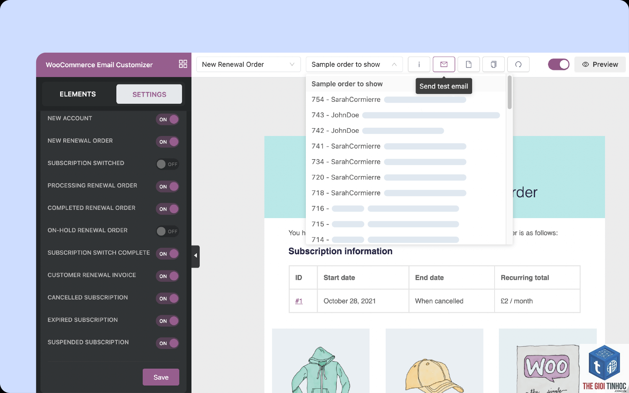Click the yellow cap product image
This screenshot has width=629, height=393.
tap(434, 361)
